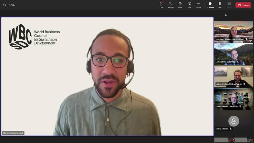
Task: Select Arne Strate's video tile
Action: click(234, 54)
